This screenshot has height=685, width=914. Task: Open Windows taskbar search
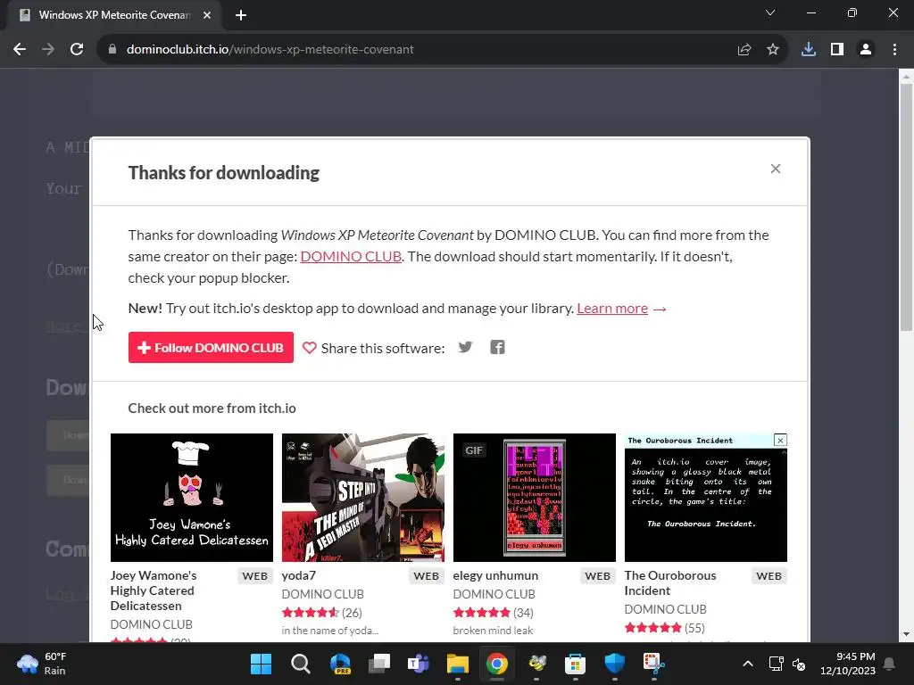300,664
